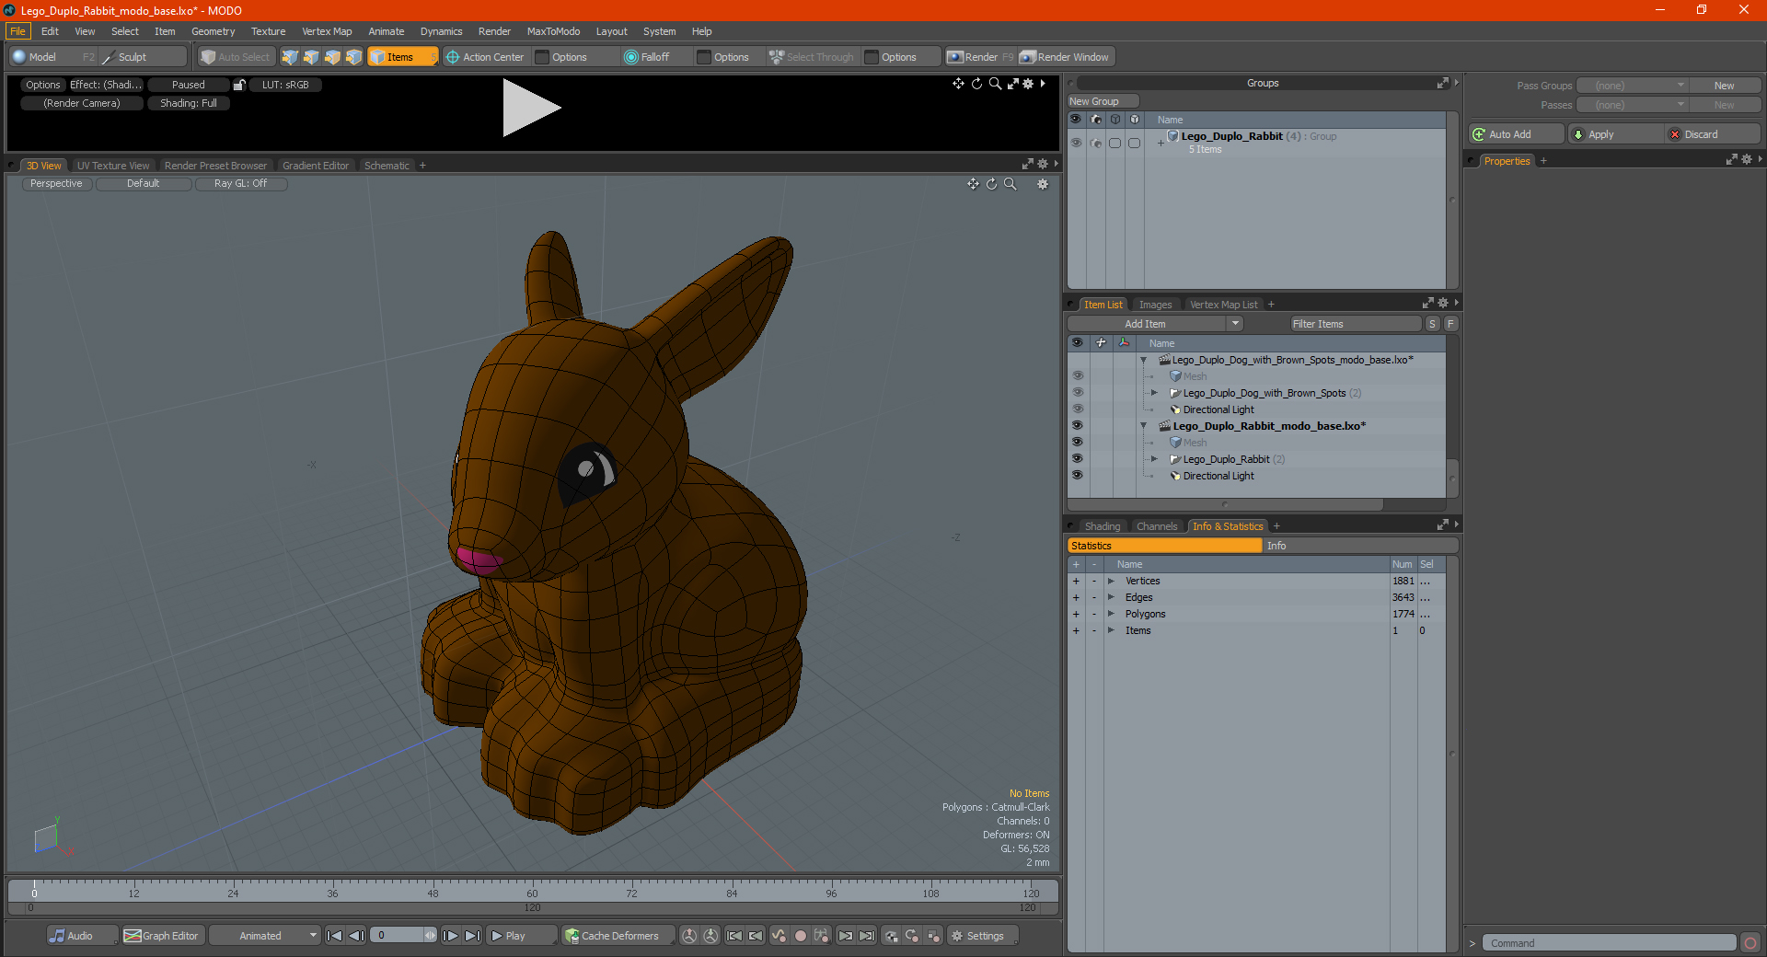Open the Dynamics menu
Image resolution: width=1767 pixels, height=957 pixels.
[441, 31]
